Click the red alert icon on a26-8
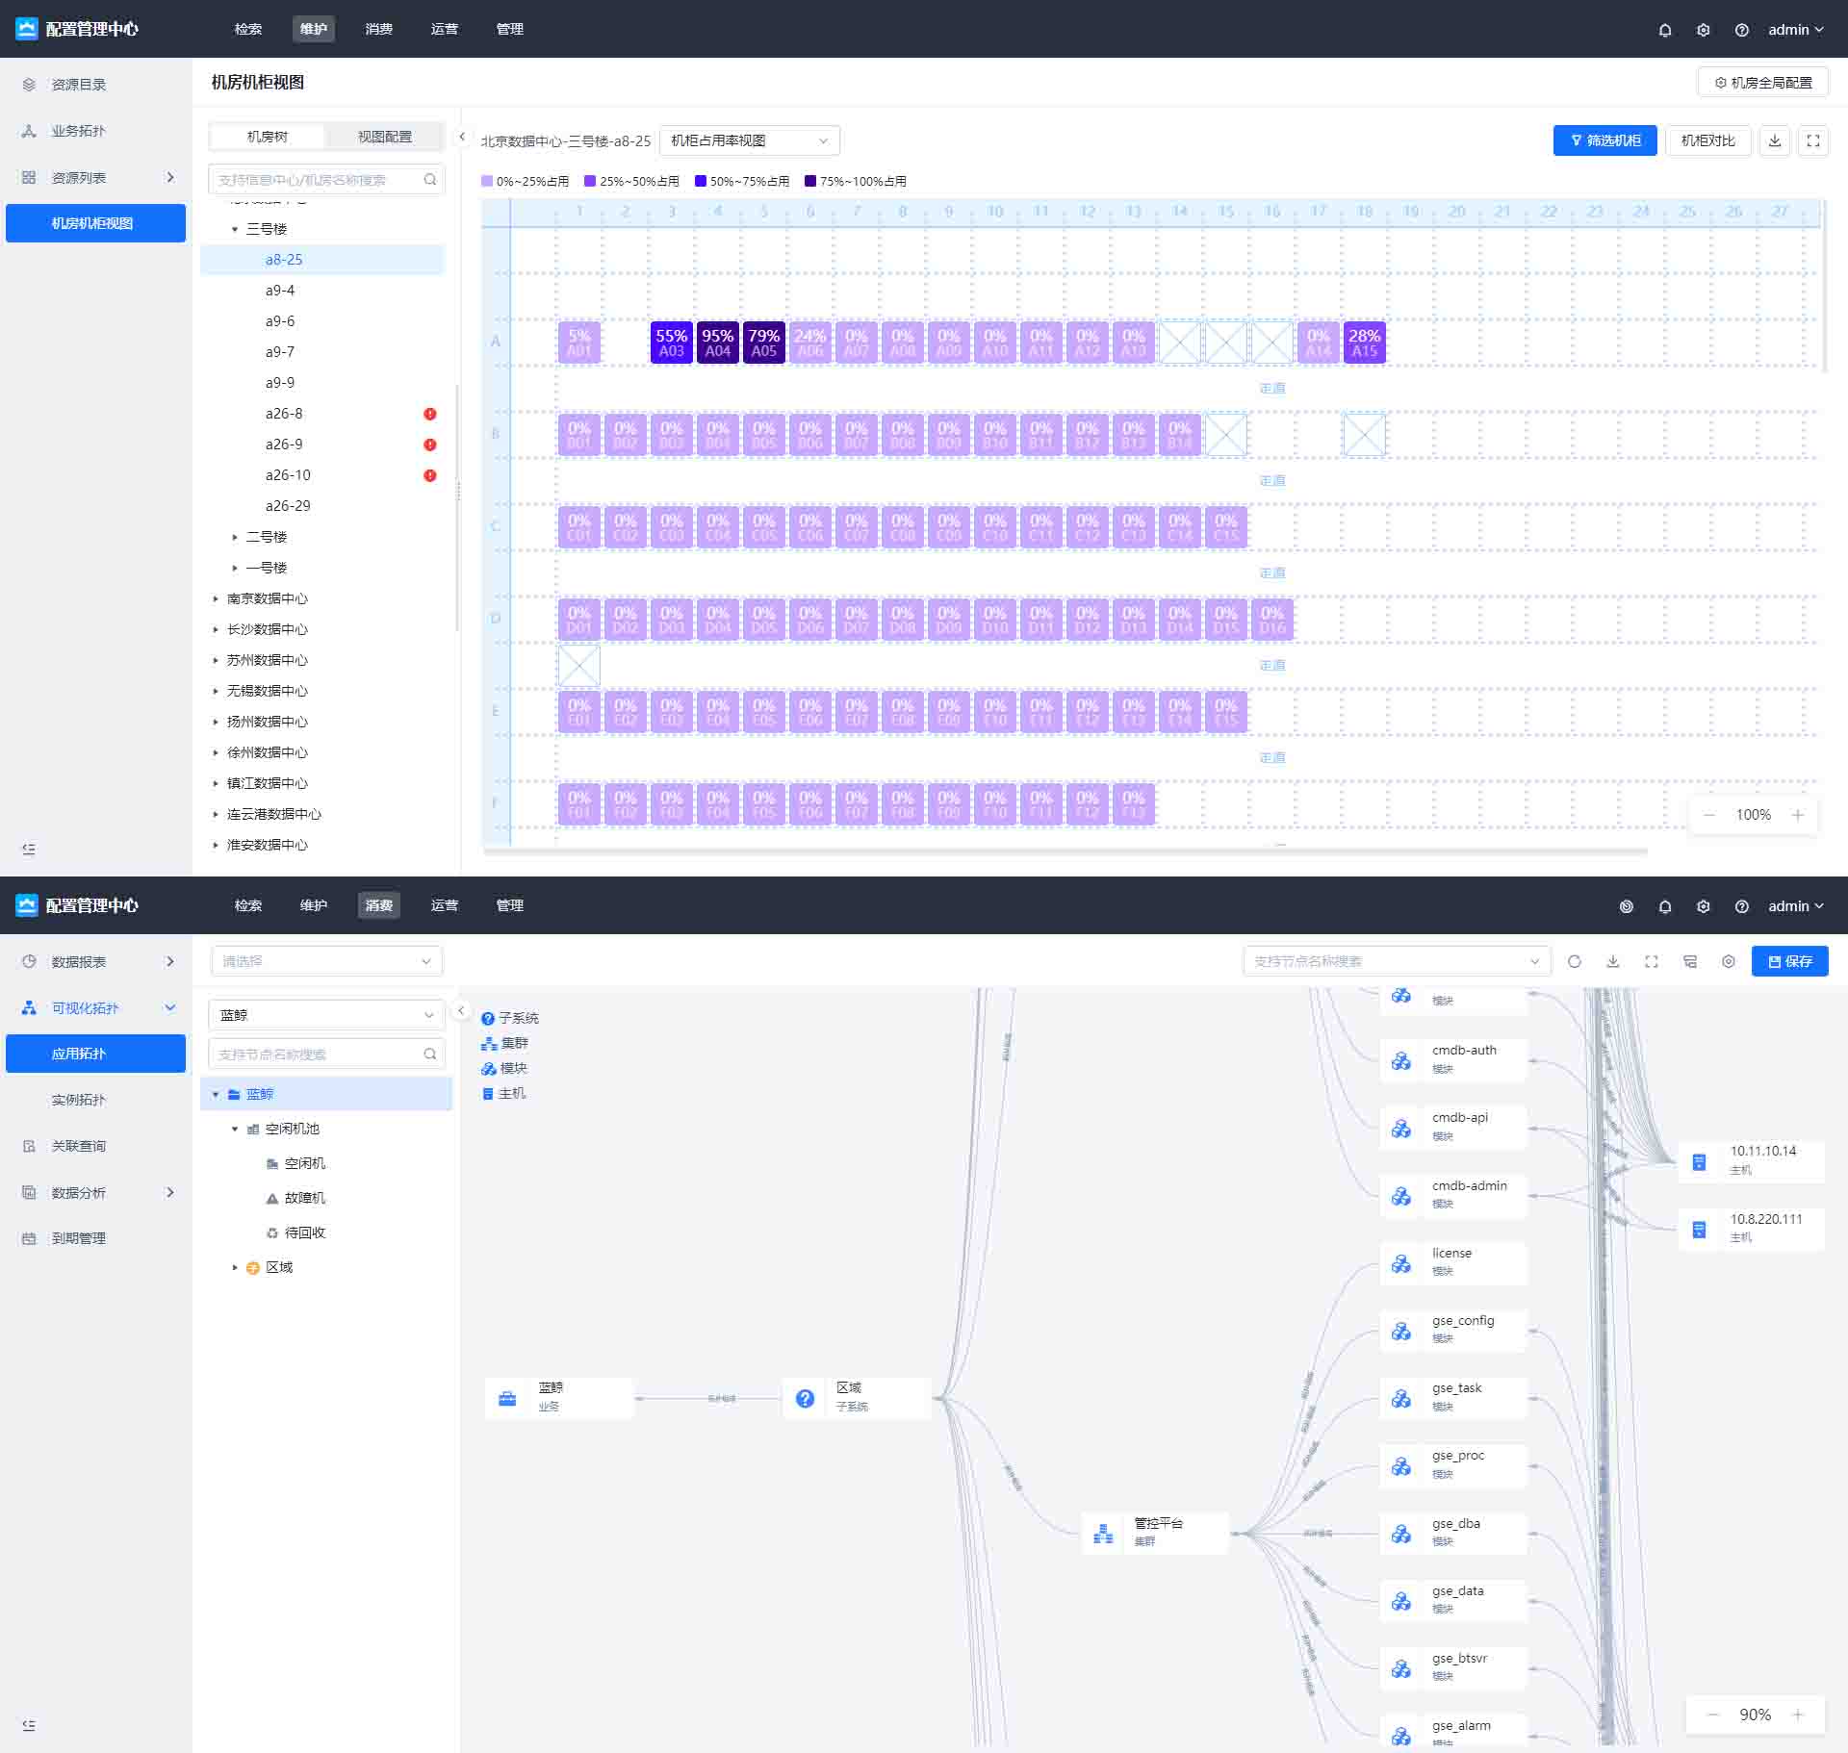Viewport: 1848px width, 1753px height. pyautogui.click(x=430, y=414)
